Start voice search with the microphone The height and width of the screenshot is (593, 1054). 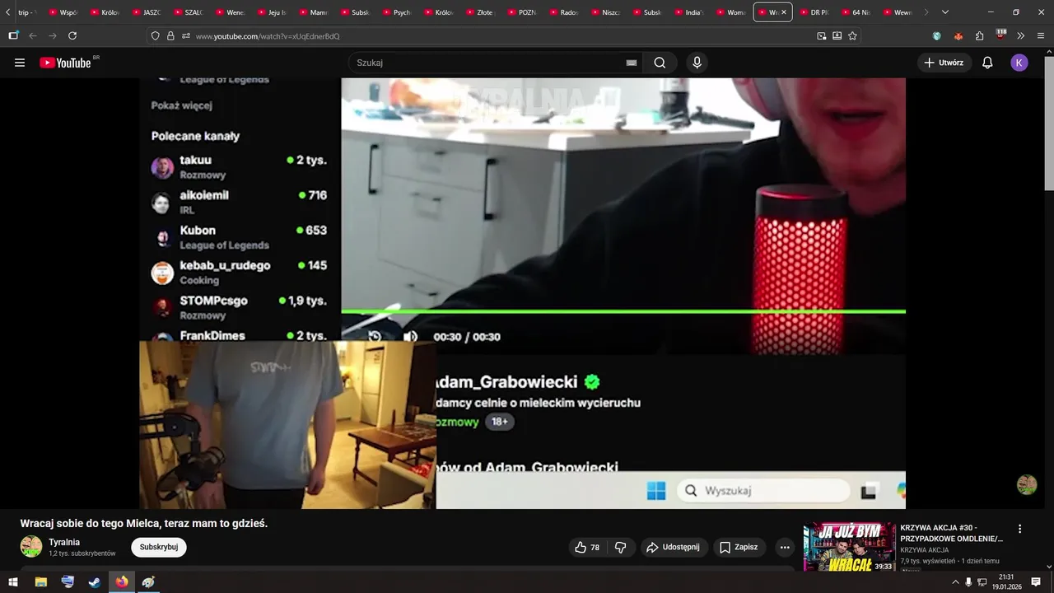[697, 63]
